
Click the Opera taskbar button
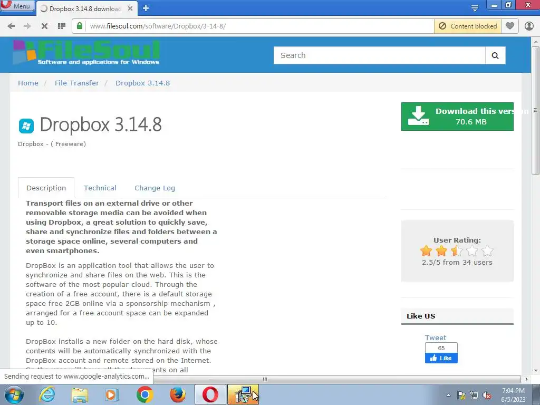(x=210, y=394)
